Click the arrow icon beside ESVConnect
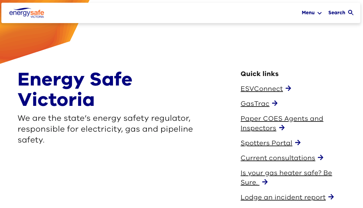 coord(288,88)
